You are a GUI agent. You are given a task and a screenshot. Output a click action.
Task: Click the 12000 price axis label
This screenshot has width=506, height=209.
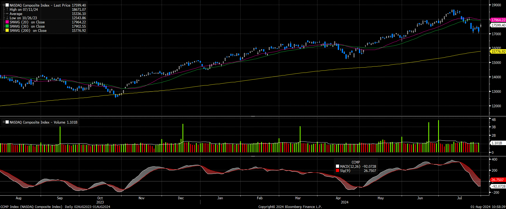click(496, 106)
